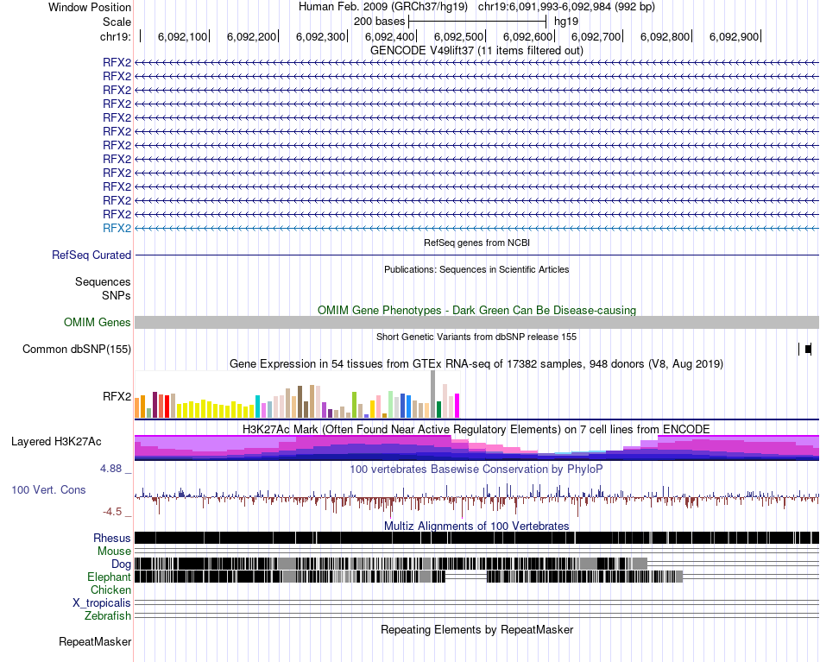
Task: Open 100 vertebrates Basewise Conservation title
Action: point(476,469)
